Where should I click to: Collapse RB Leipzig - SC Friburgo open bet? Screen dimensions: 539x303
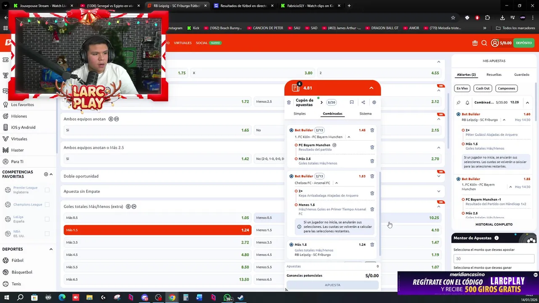coord(504,120)
